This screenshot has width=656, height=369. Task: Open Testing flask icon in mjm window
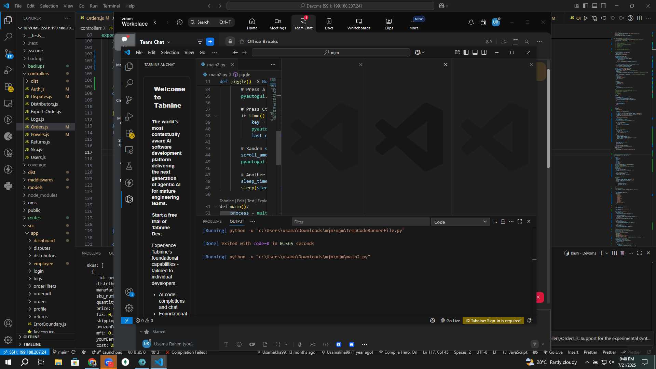point(129,166)
